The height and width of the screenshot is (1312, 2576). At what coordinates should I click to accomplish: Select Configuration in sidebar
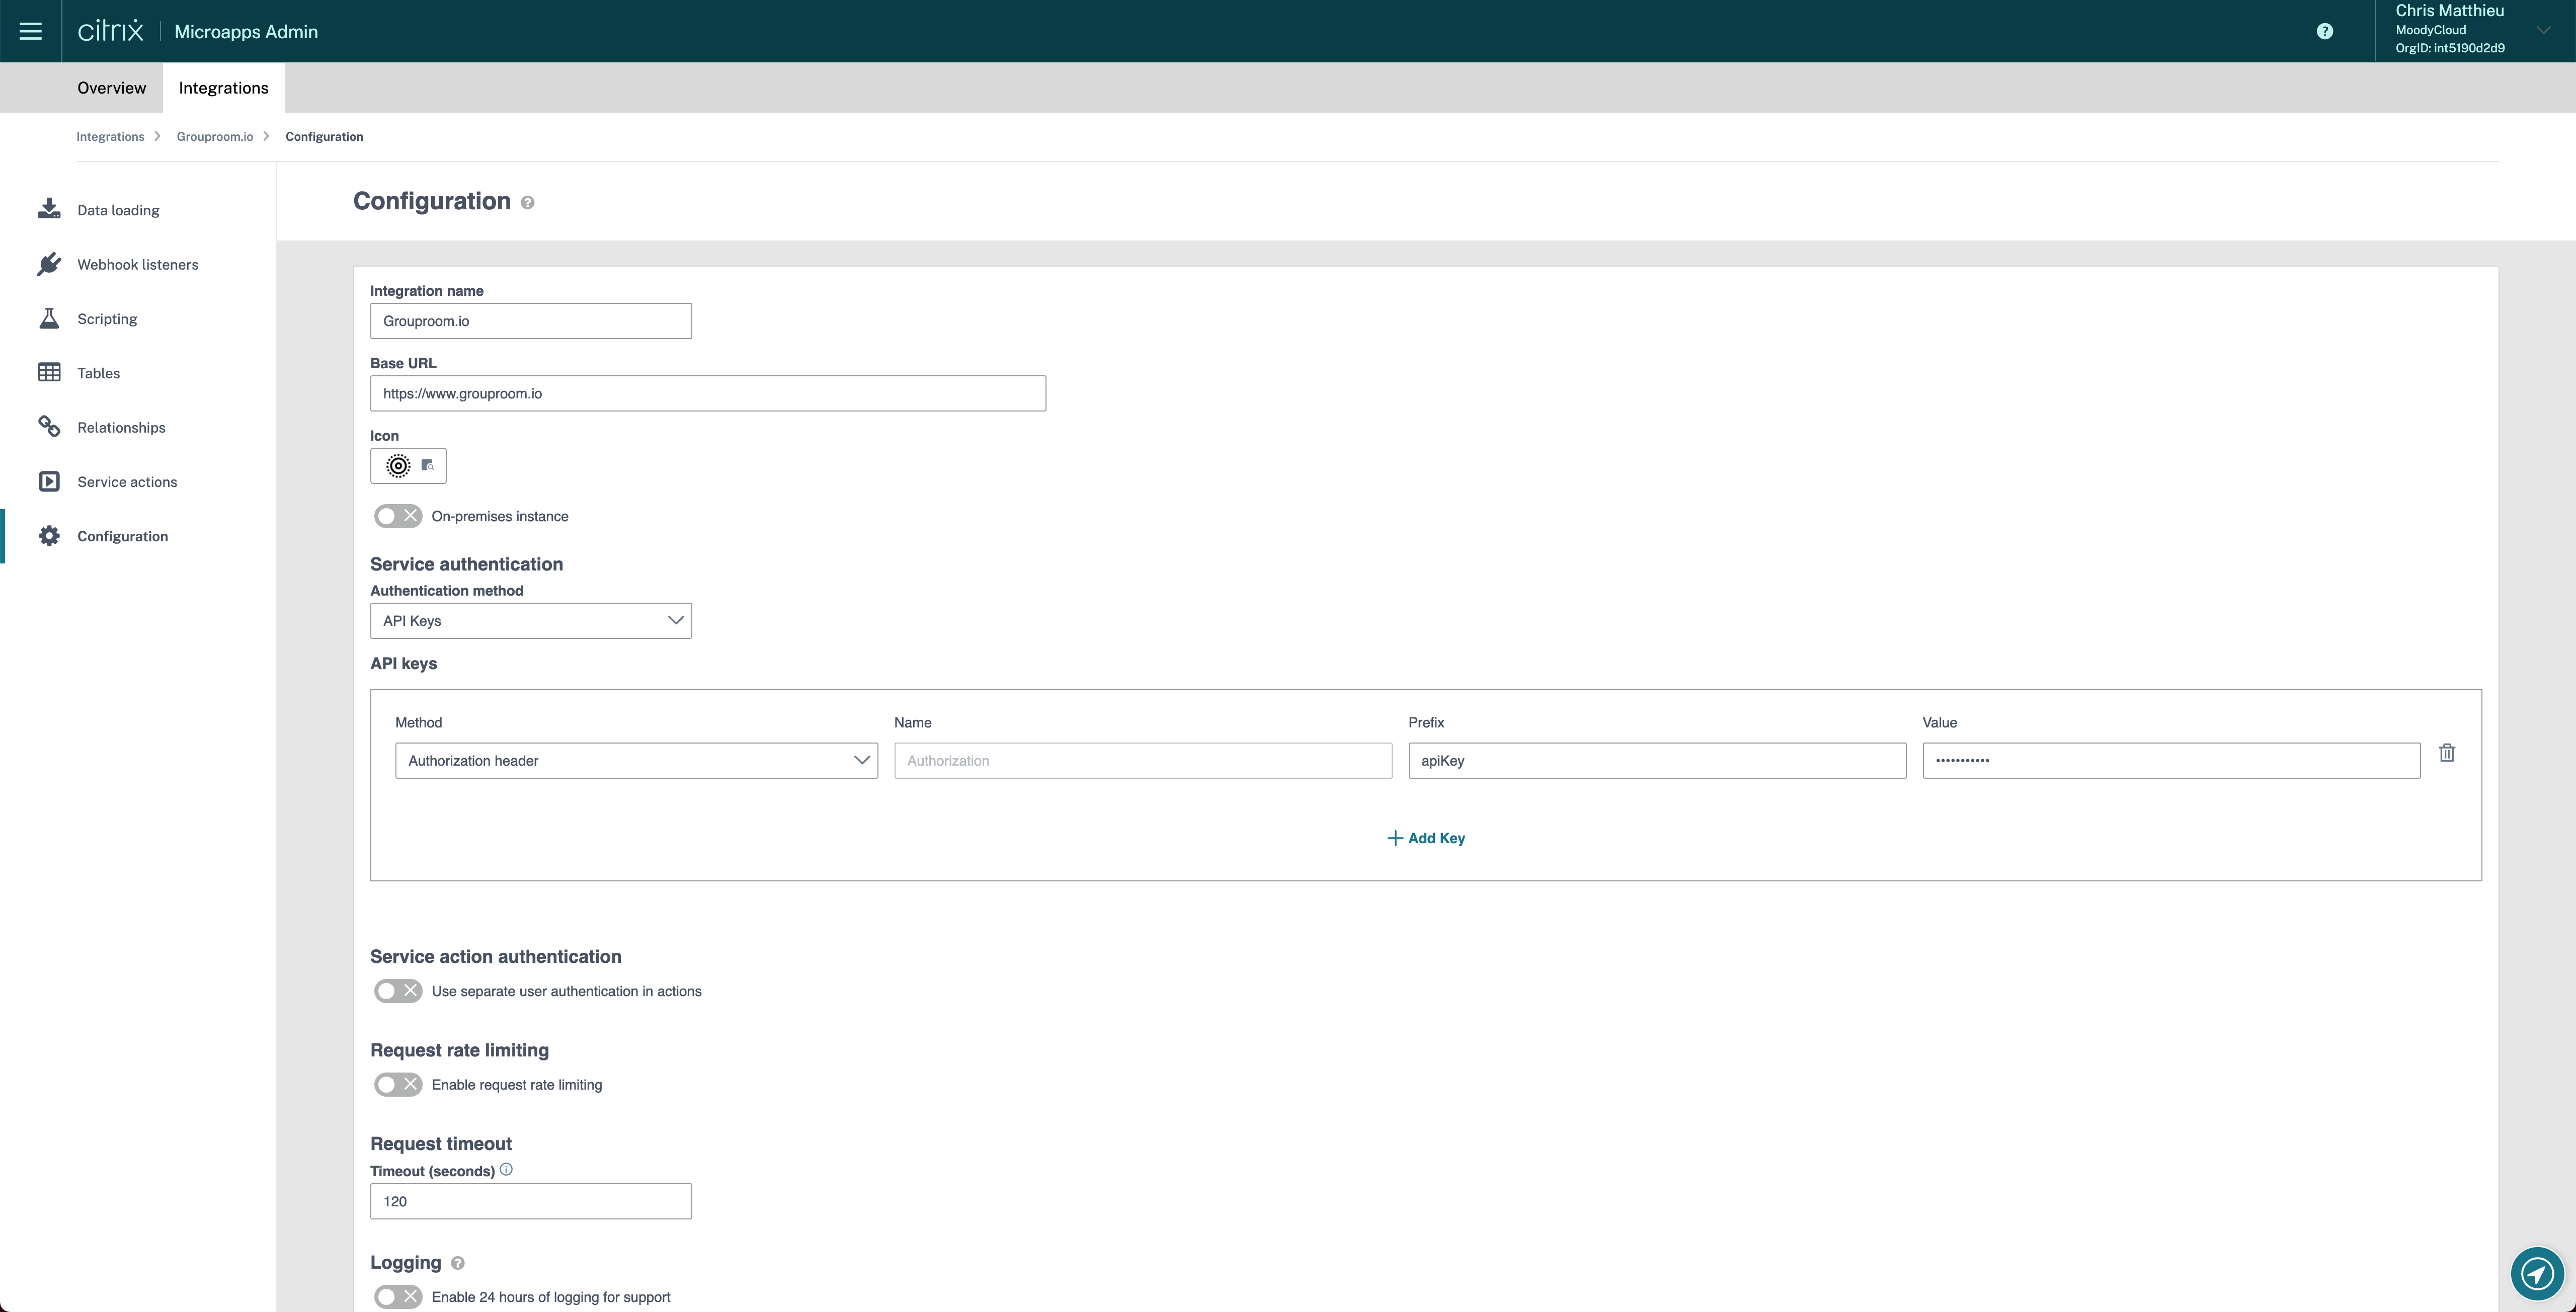pos(122,537)
